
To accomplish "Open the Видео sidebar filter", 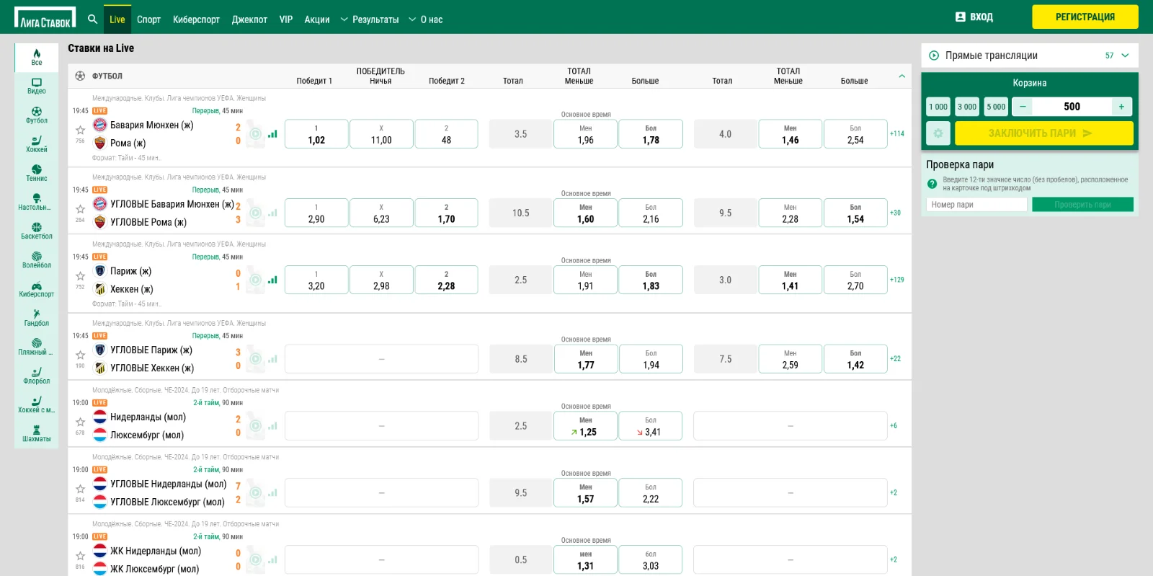I will point(37,87).
